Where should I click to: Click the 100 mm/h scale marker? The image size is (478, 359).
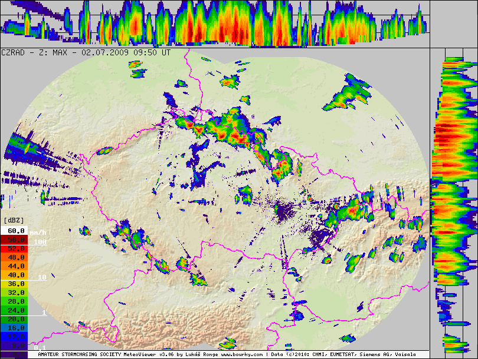coord(40,242)
